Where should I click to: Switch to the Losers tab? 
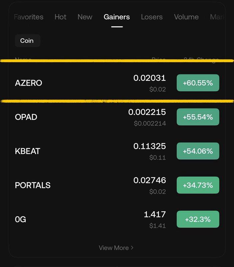pos(152,17)
